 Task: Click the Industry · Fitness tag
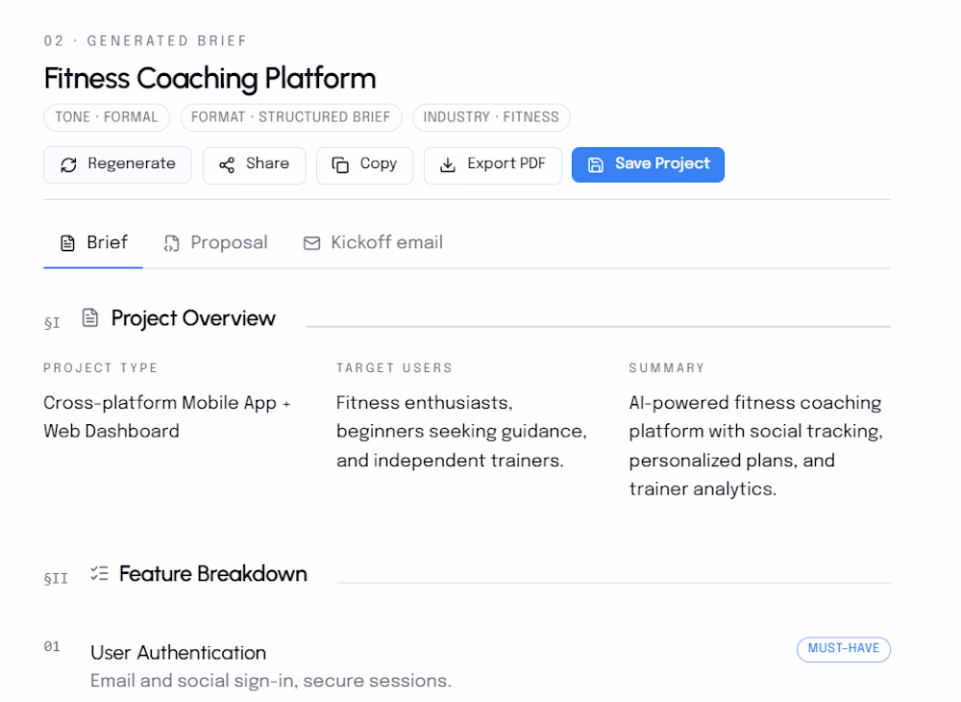491,117
